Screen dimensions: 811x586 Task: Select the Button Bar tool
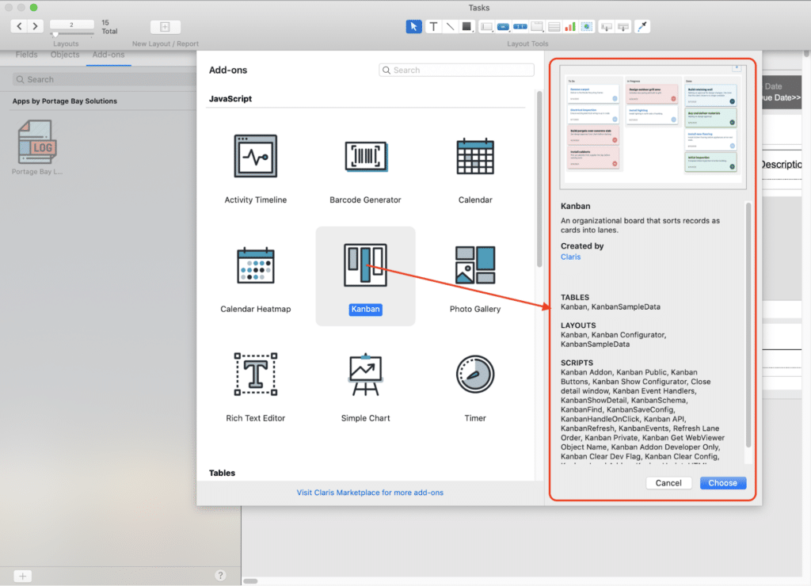pyautogui.click(x=520, y=26)
